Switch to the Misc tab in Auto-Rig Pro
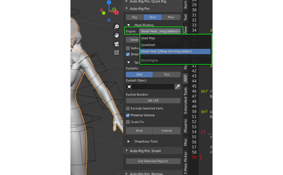 tap(171, 17)
